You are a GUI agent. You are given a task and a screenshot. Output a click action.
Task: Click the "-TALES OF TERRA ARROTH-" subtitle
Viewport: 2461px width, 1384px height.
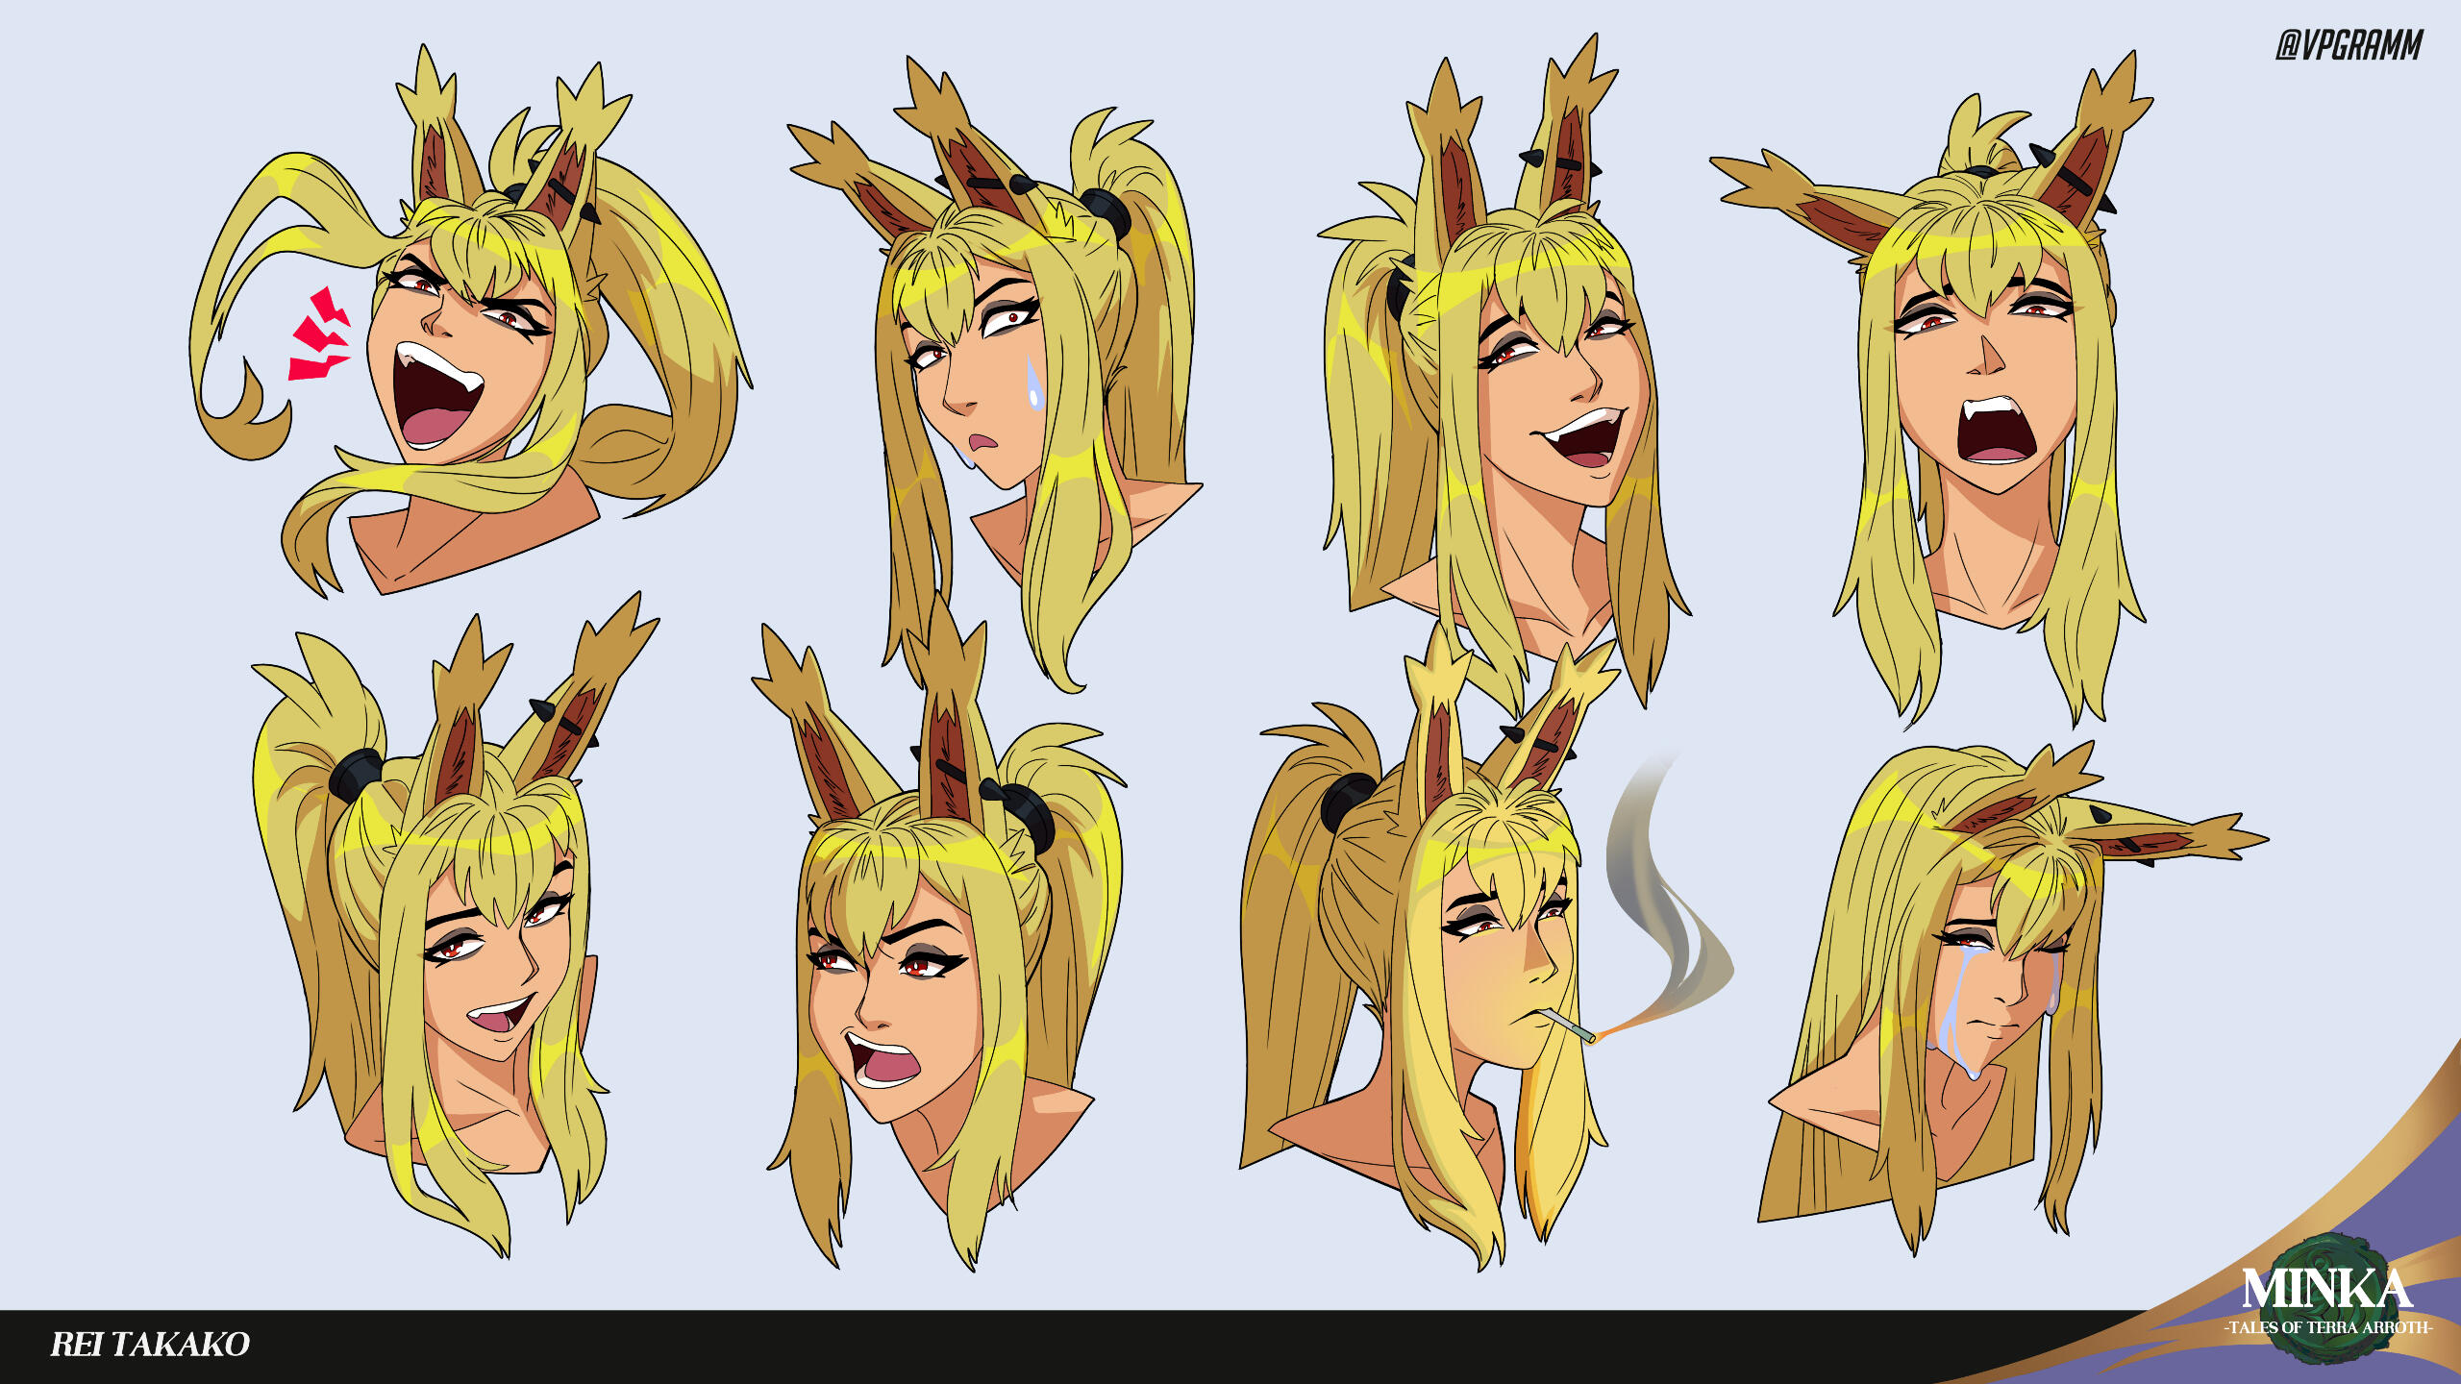pos(2327,1327)
